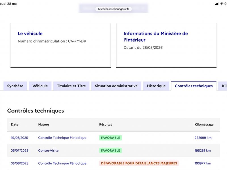Screen dimensions: 227x170
Task: Click the Résultat column header
Action: pyautogui.click(x=106, y=124)
